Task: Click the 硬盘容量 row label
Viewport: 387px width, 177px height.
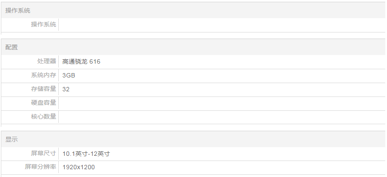Action: click(x=43, y=103)
